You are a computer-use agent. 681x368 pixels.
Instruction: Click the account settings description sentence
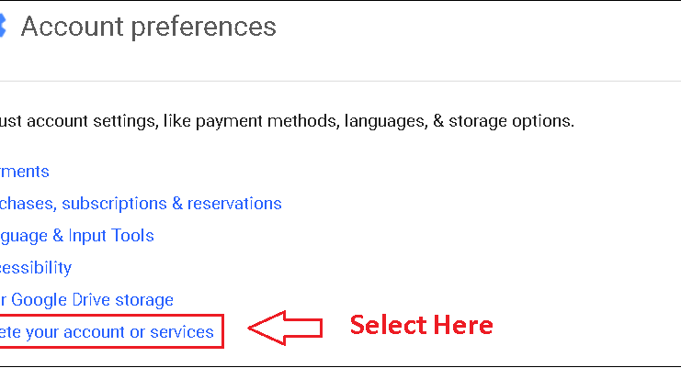(287, 121)
